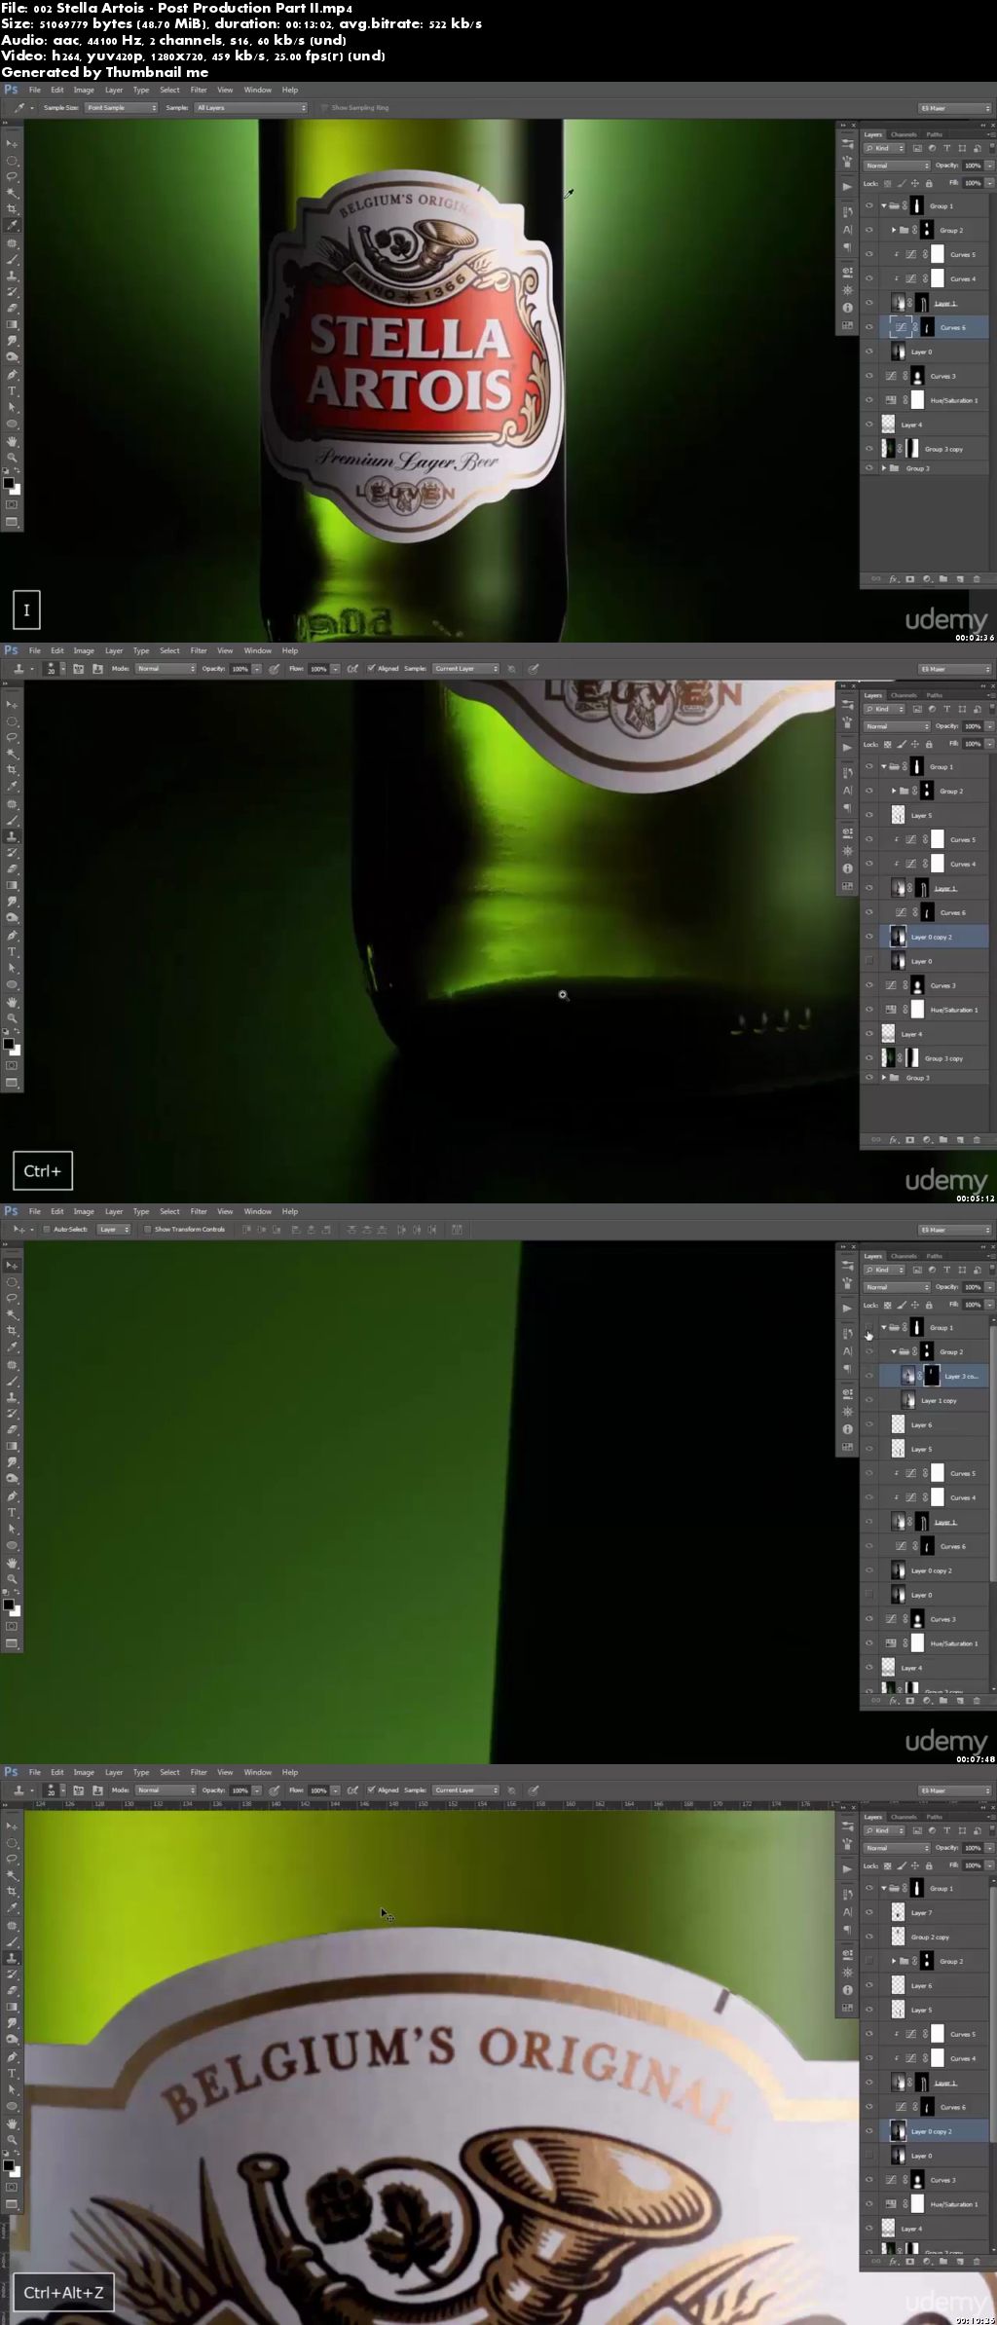997x2325 pixels.
Task: Enable Auto-Select checkbox in the third frame
Action: (46, 1230)
